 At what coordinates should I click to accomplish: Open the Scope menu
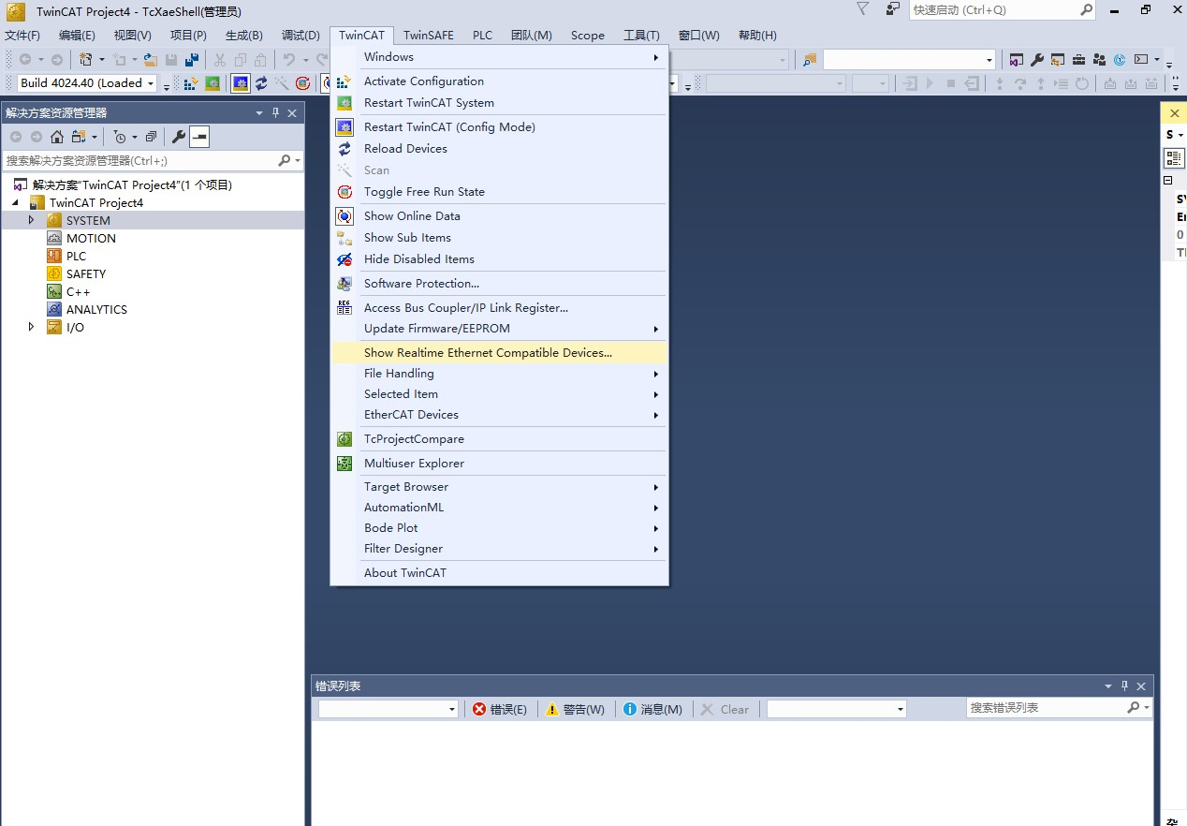point(588,36)
